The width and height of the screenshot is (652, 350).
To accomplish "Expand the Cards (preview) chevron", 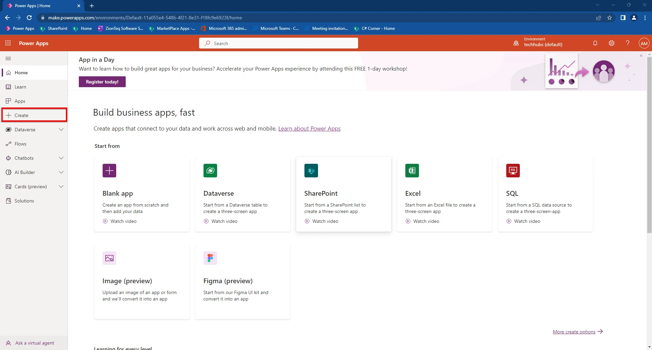I will 61,187.
